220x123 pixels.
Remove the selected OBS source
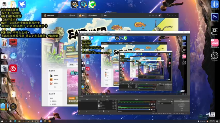point(101,111)
